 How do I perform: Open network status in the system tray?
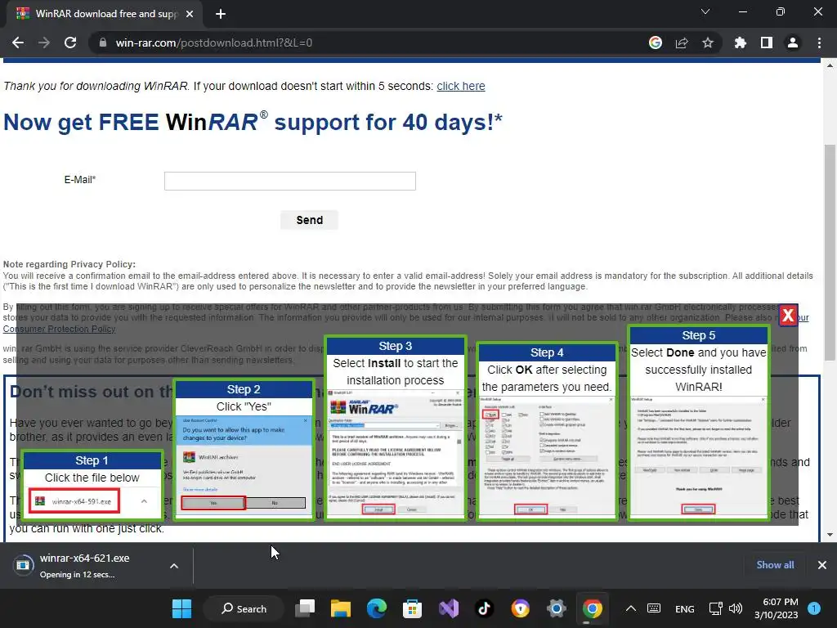pos(715,608)
